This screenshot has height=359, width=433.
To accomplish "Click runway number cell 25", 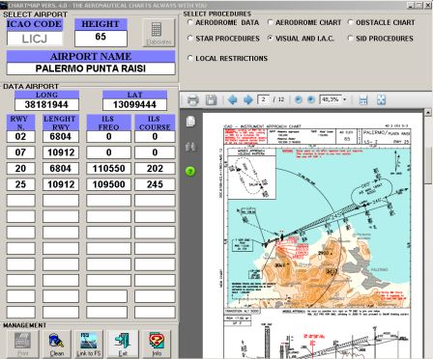I will pyautogui.click(x=20, y=184).
